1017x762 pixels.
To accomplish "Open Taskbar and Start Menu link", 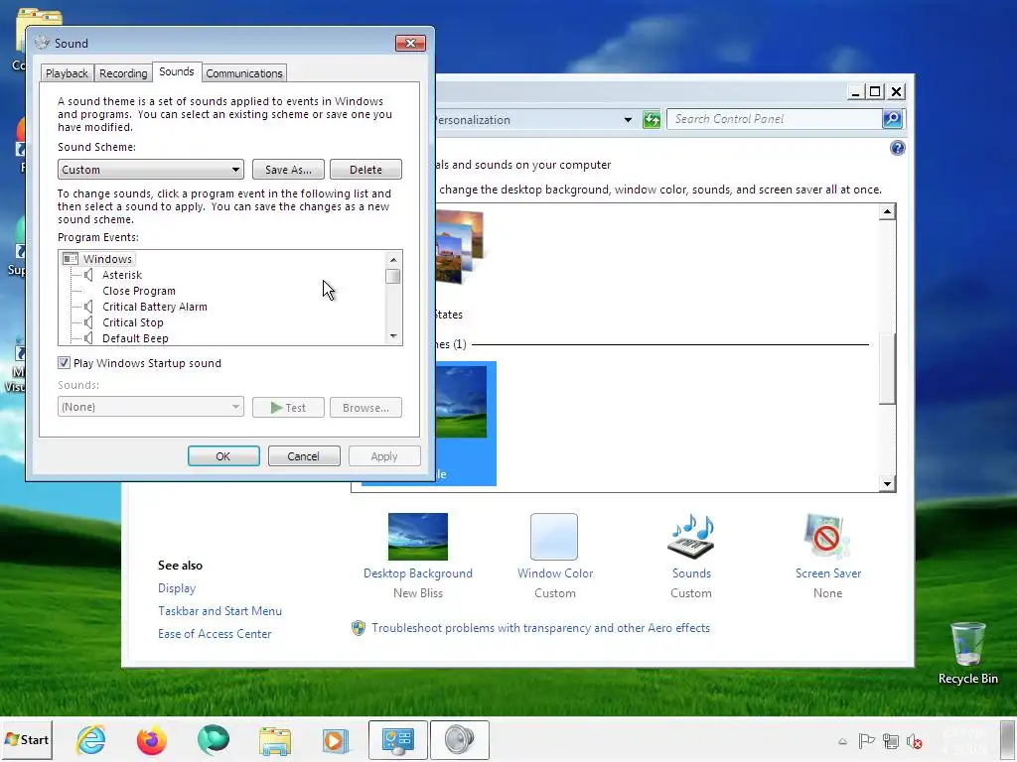I will pyautogui.click(x=219, y=611).
